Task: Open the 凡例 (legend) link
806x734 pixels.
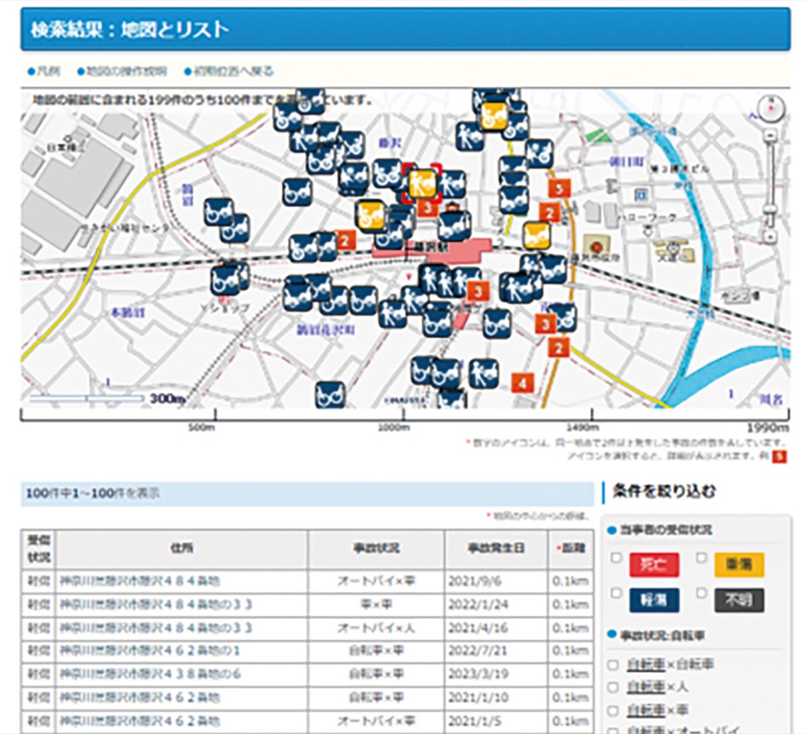Action: 44,71
